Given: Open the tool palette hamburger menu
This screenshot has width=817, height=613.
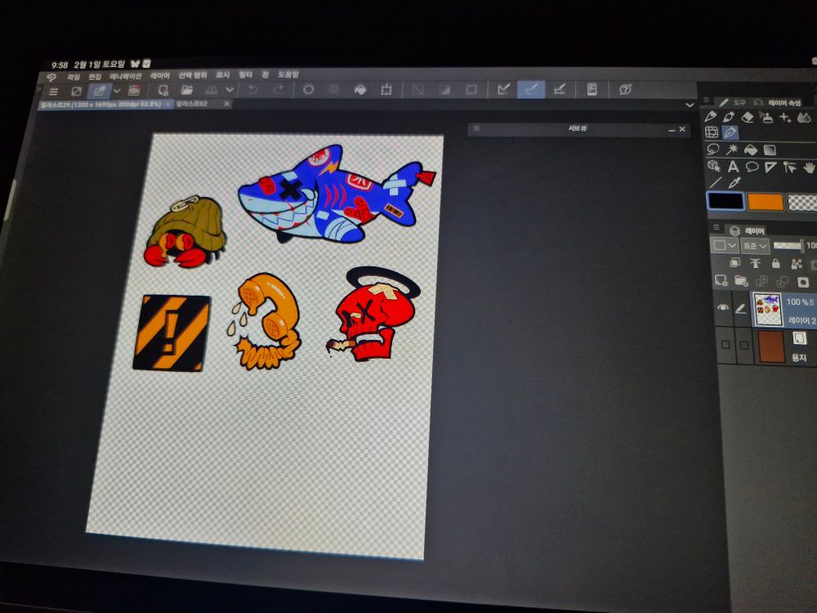Looking at the screenshot, I should (706, 100).
